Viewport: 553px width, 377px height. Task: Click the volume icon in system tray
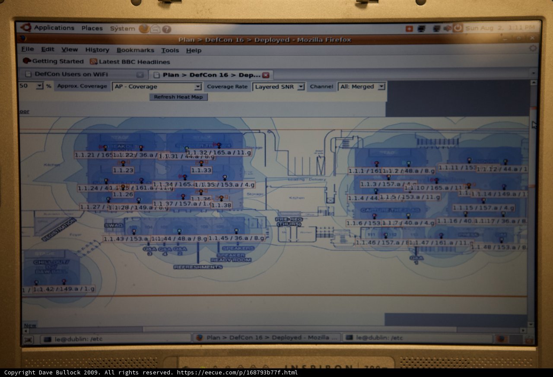coord(447,28)
